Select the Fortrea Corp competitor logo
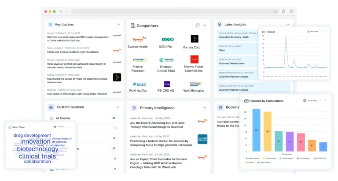 point(195,39)
